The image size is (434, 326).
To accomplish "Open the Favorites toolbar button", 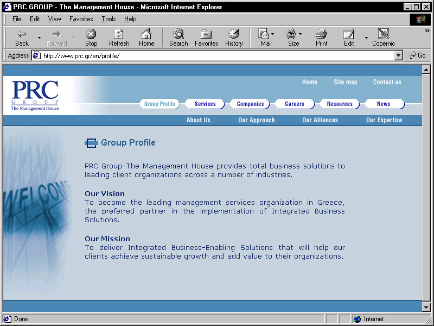I will (x=207, y=37).
